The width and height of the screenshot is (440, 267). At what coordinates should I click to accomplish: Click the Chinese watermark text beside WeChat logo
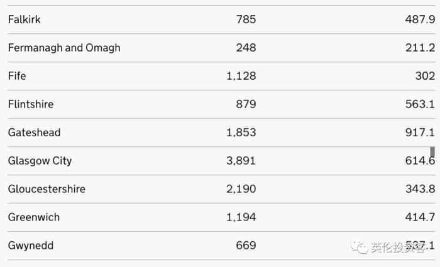[x=398, y=247]
